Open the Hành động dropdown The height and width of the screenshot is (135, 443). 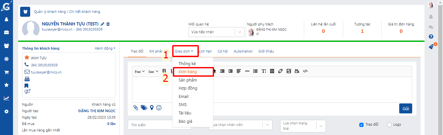tap(105, 48)
